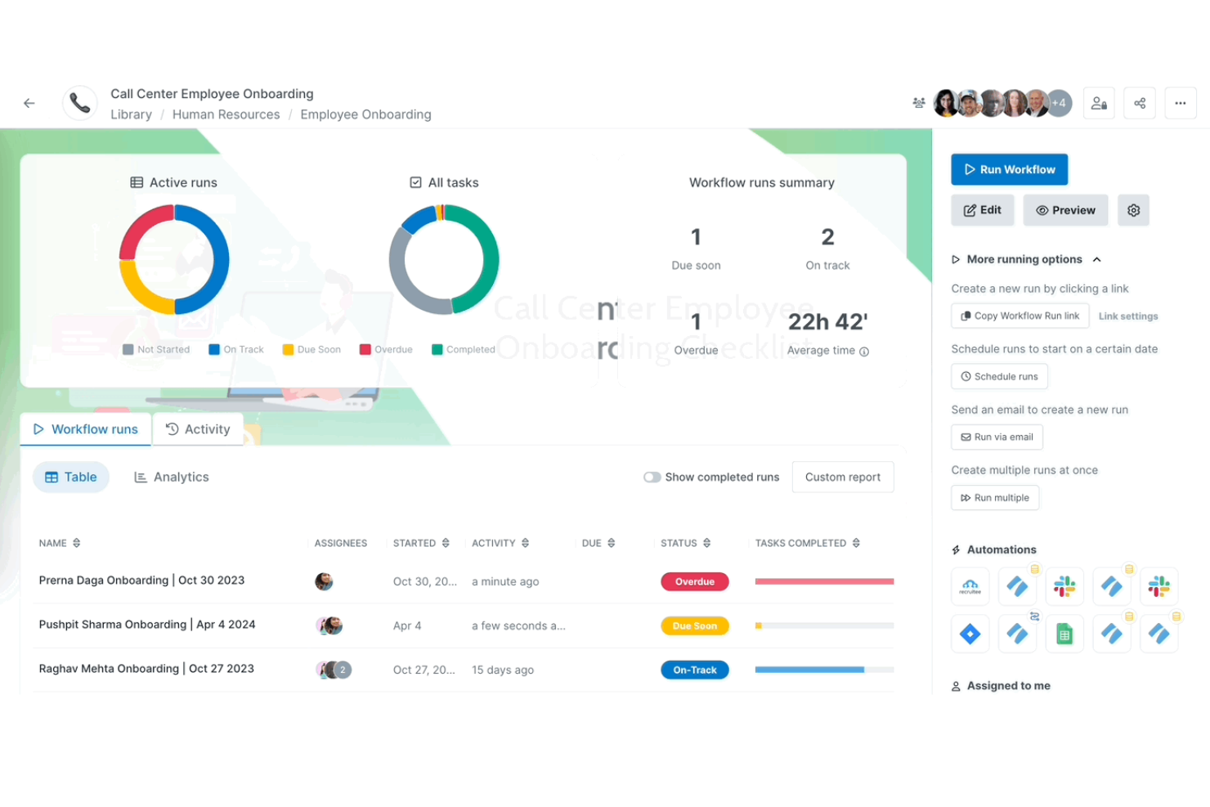This screenshot has width=1210, height=807.
Task: Click the back arrow to leave workflow
Action: (29, 103)
